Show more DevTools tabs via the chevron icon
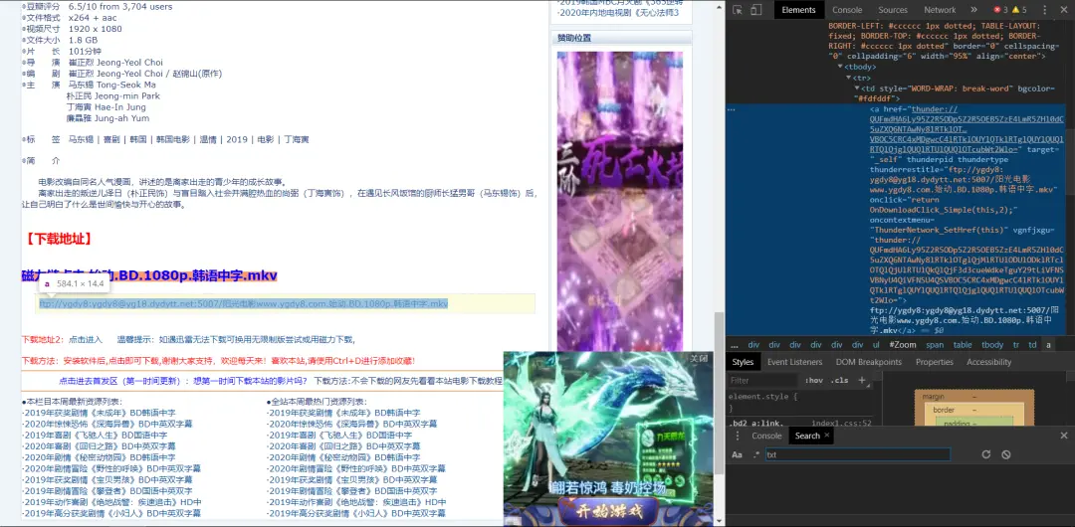The width and height of the screenshot is (1075, 527). (x=973, y=10)
